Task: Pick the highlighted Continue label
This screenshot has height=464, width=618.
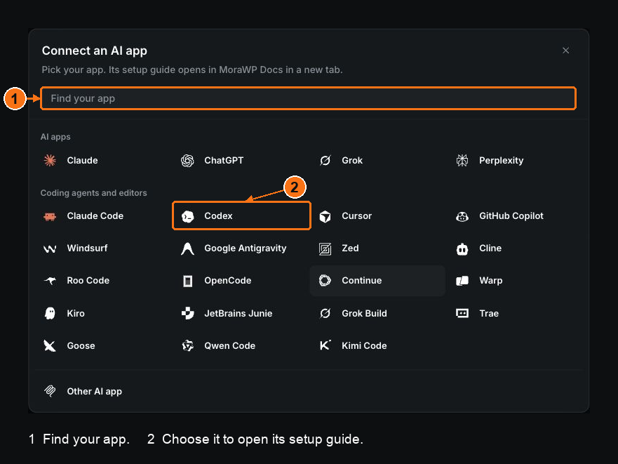Action: tap(362, 281)
